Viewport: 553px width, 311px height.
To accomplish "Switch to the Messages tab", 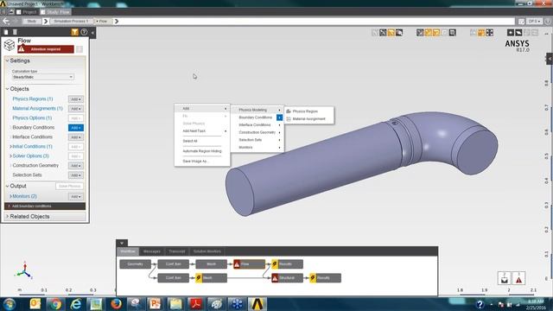I will coord(152,251).
